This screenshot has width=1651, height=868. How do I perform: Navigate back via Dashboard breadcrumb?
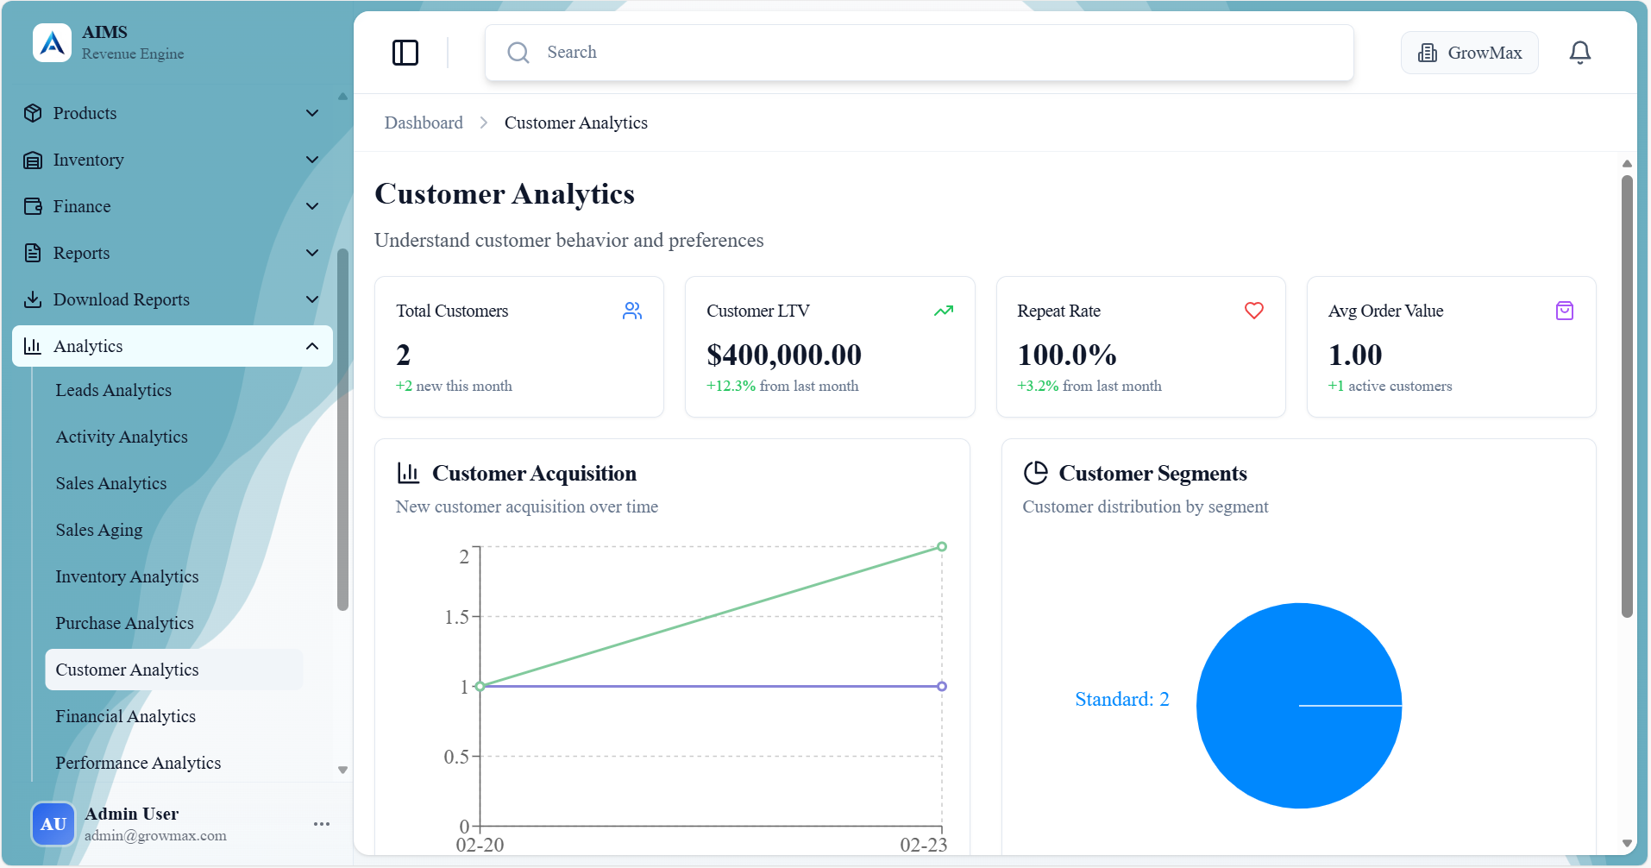tap(424, 123)
